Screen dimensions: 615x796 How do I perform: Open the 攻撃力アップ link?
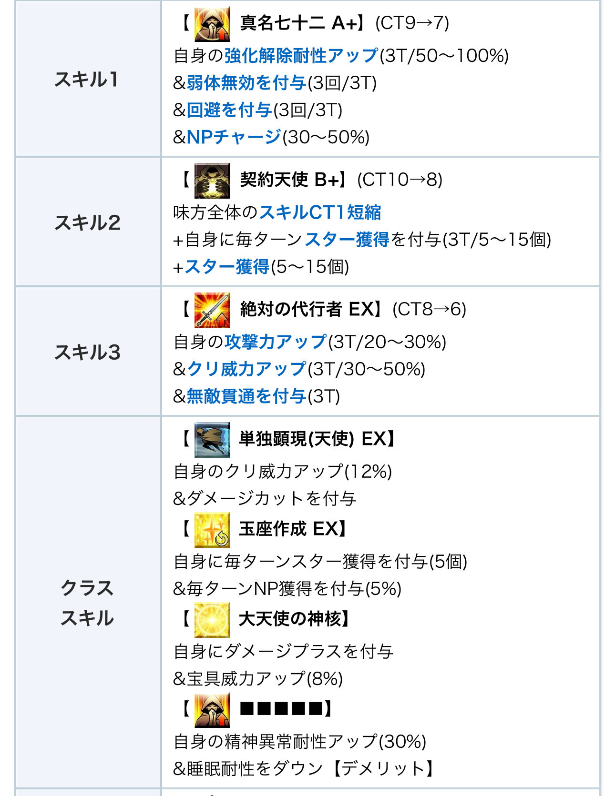pyautogui.click(x=276, y=342)
